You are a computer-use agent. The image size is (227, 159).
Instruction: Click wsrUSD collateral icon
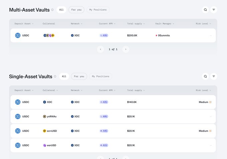(45, 145)
